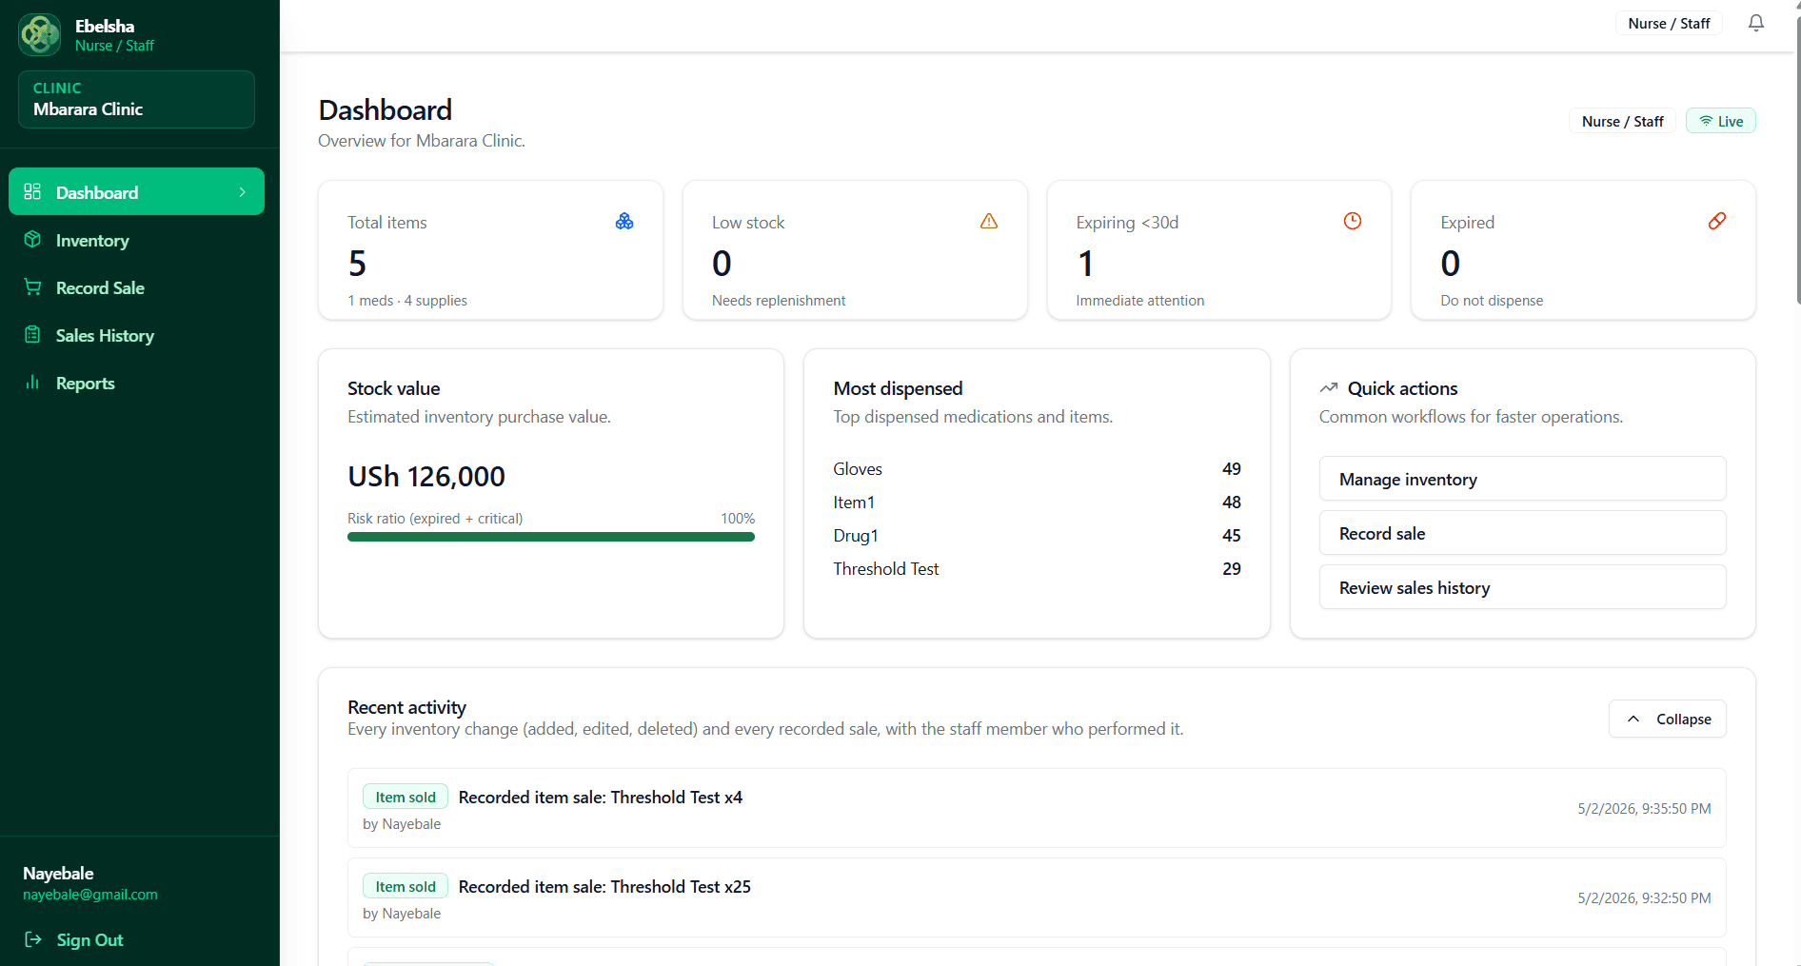Click the Manage inventory quick action
Viewport: 1801px width, 966px height.
coord(1522,479)
